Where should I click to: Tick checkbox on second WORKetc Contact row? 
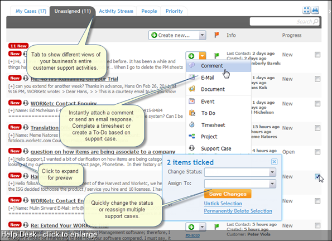coord(317,201)
